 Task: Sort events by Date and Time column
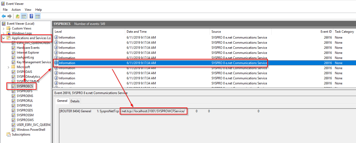click(x=168, y=31)
